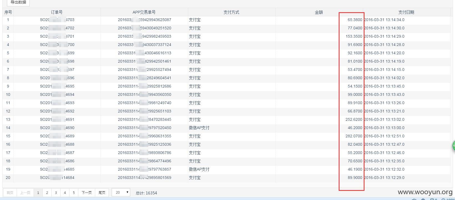
Task: Click 尾页 last page button
Action: click(102, 193)
